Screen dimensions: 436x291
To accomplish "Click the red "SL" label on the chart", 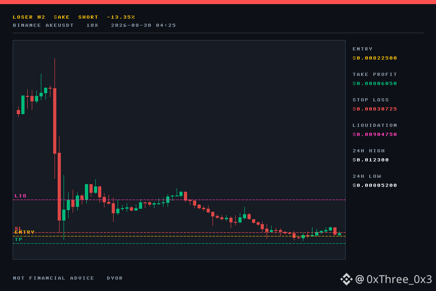I will [x=18, y=229].
